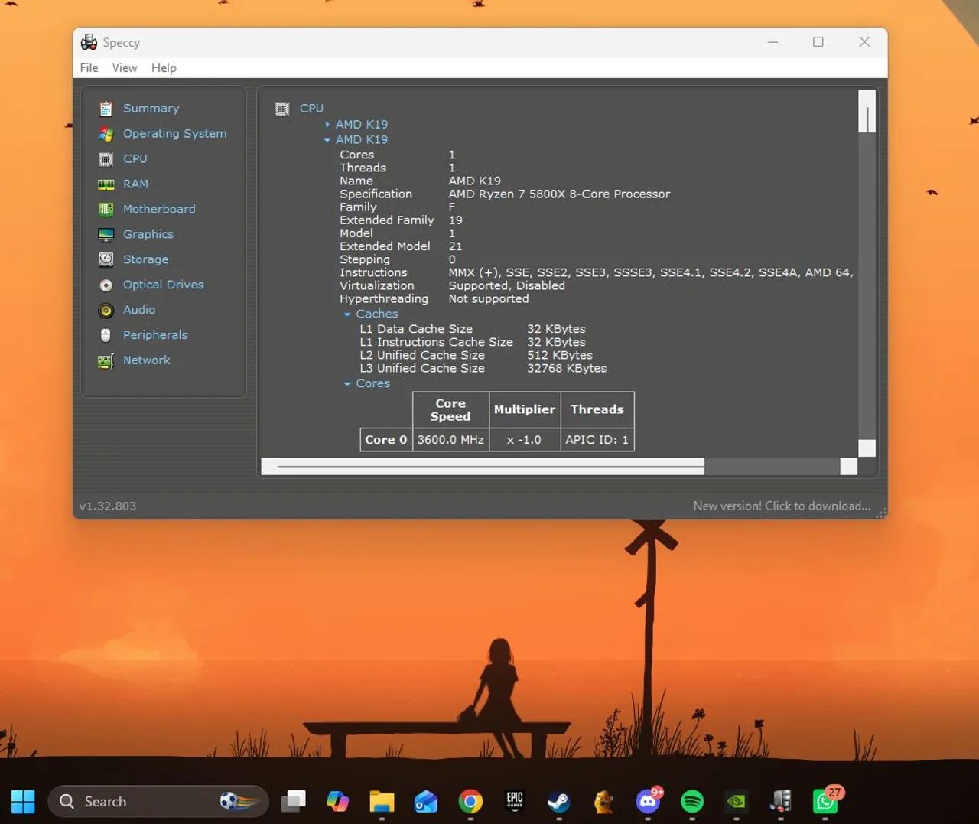Viewport: 979px width, 824px height.
Task: Click the x -1.0 multiplier cell
Action: pyautogui.click(x=525, y=440)
